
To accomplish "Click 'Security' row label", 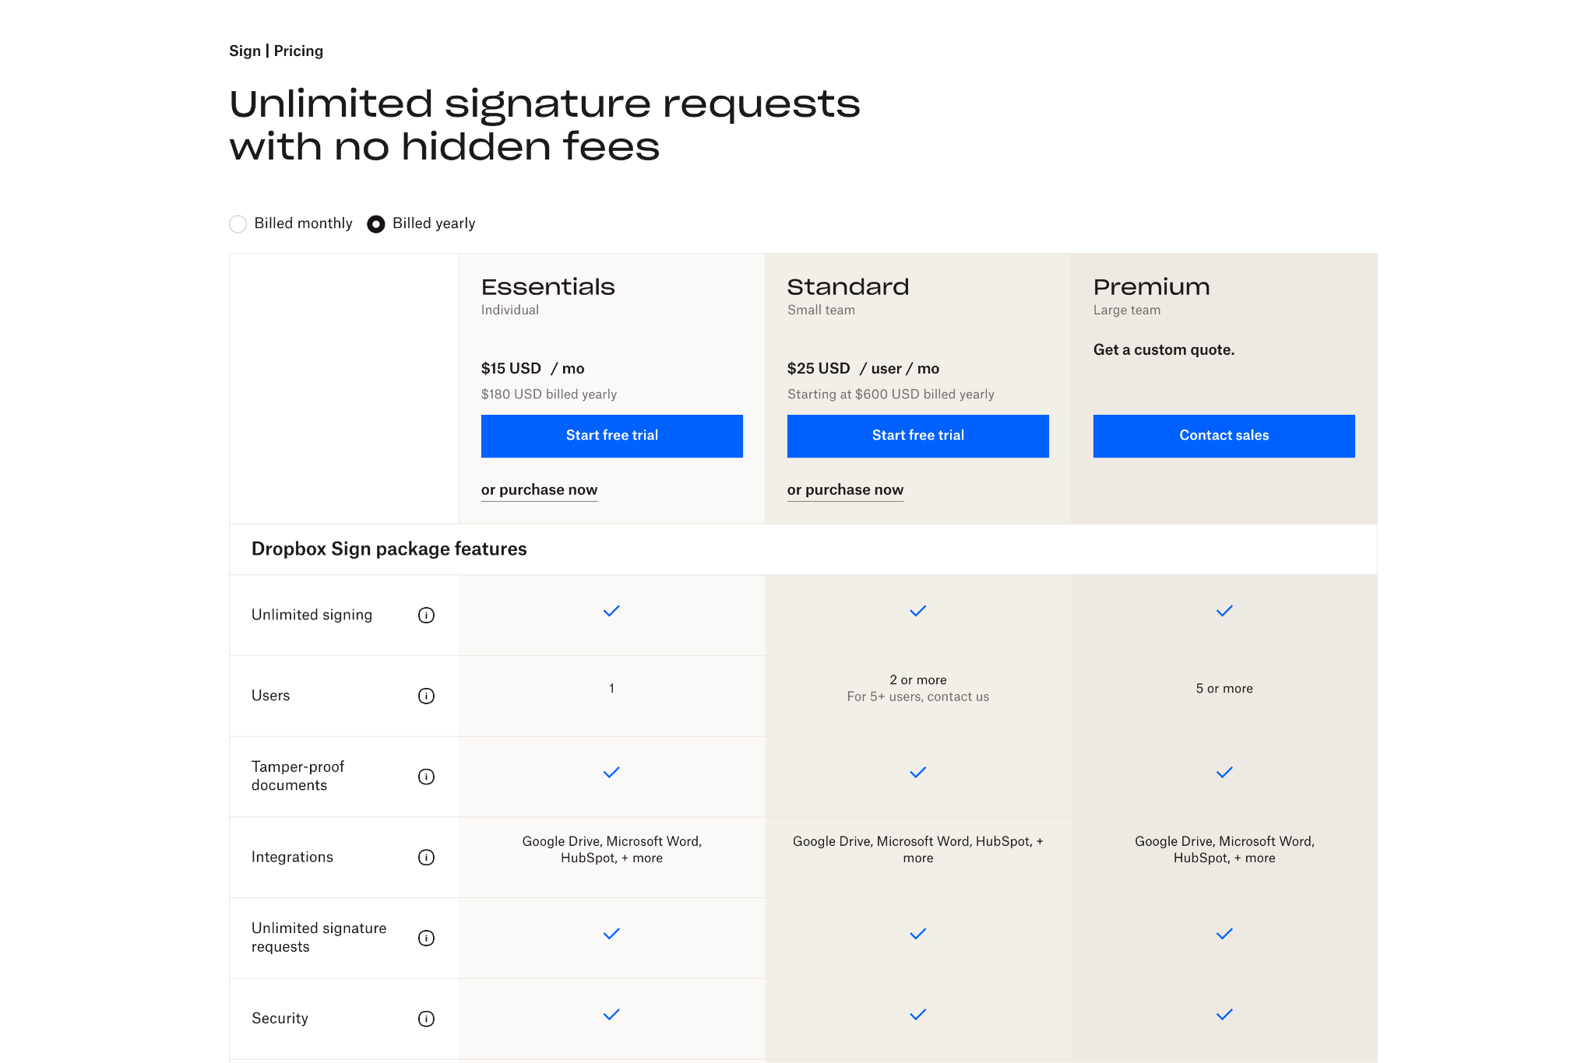I will 280,1019.
